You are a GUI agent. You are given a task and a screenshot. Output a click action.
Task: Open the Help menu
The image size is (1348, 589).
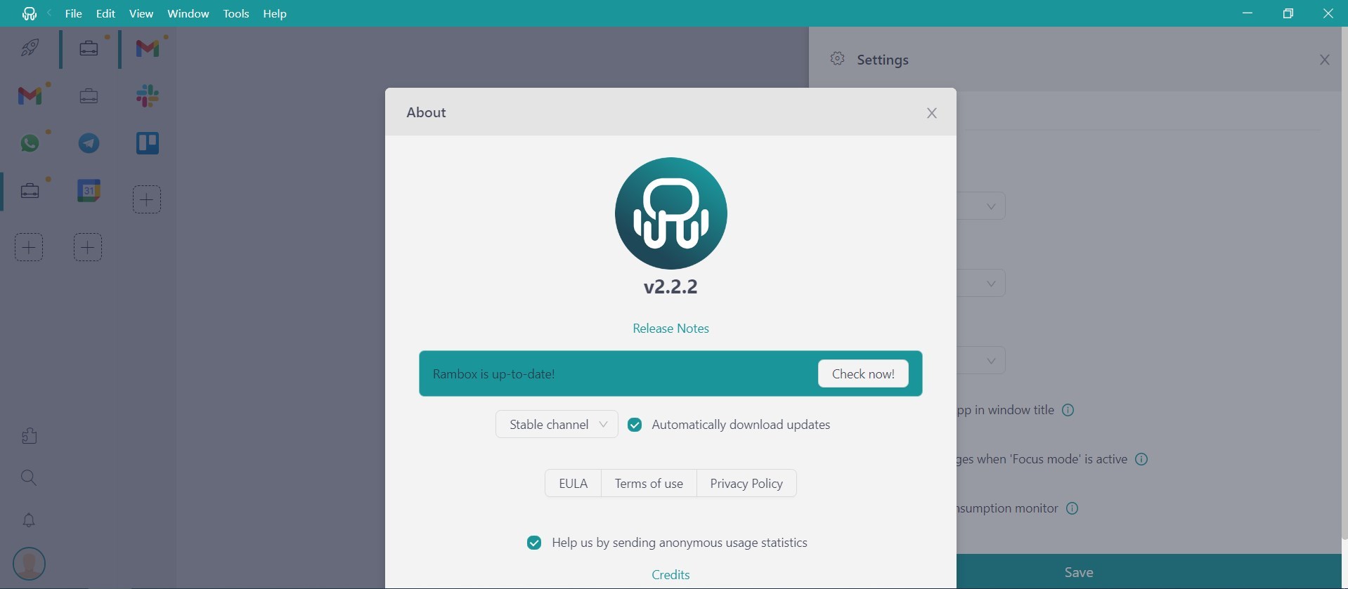click(x=275, y=13)
